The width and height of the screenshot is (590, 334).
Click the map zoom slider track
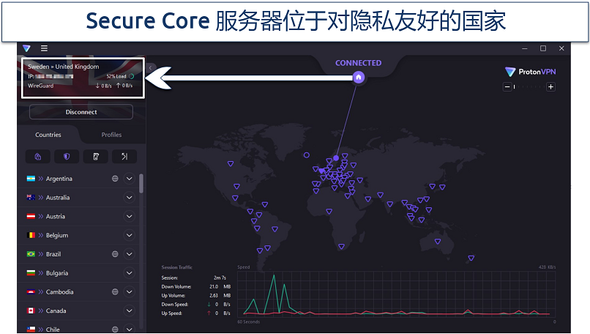pyautogui.click(x=529, y=87)
